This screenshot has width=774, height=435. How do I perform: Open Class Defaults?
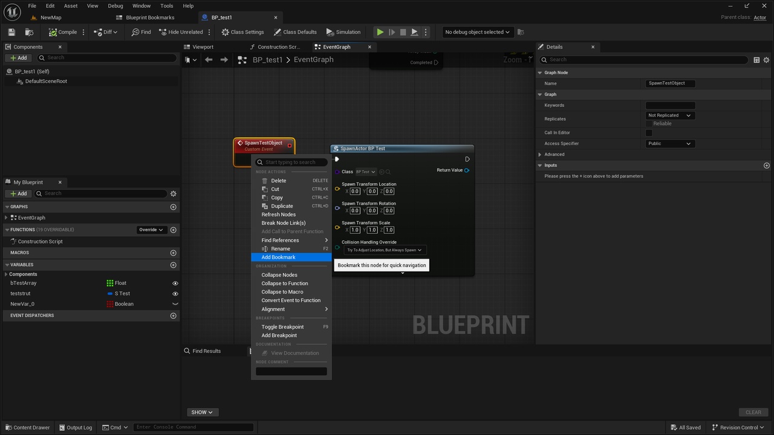[x=295, y=32]
